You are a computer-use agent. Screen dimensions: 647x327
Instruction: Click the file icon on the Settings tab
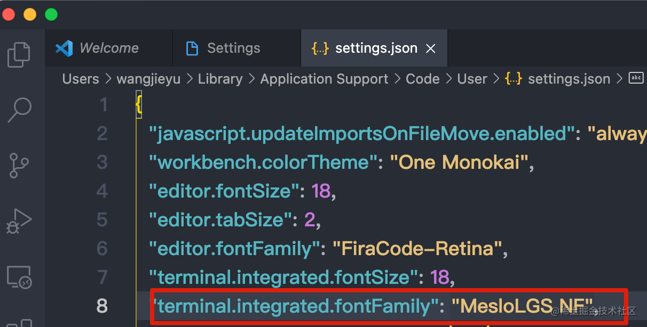192,48
